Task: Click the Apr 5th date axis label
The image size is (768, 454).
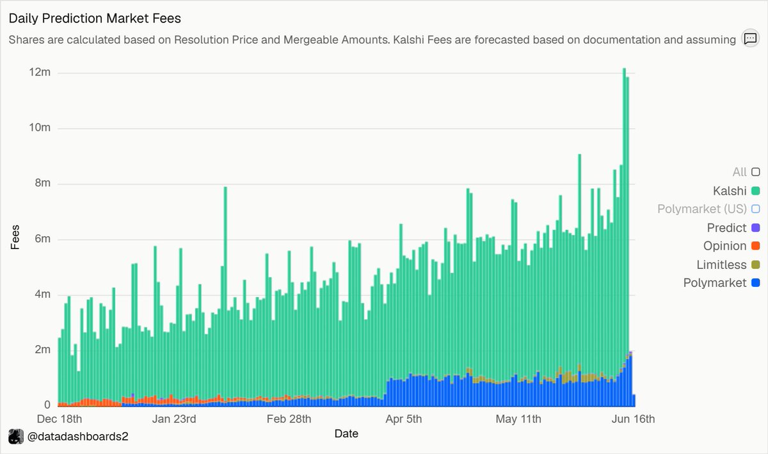Action: click(403, 419)
